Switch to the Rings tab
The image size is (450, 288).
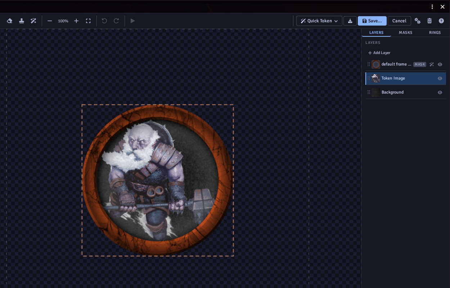pos(435,33)
